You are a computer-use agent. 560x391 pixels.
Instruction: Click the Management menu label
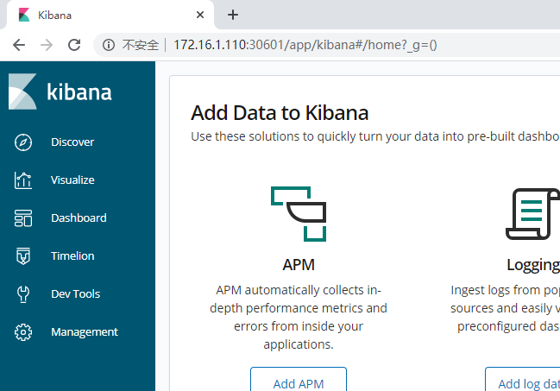pyautogui.click(x=85, y=332)
